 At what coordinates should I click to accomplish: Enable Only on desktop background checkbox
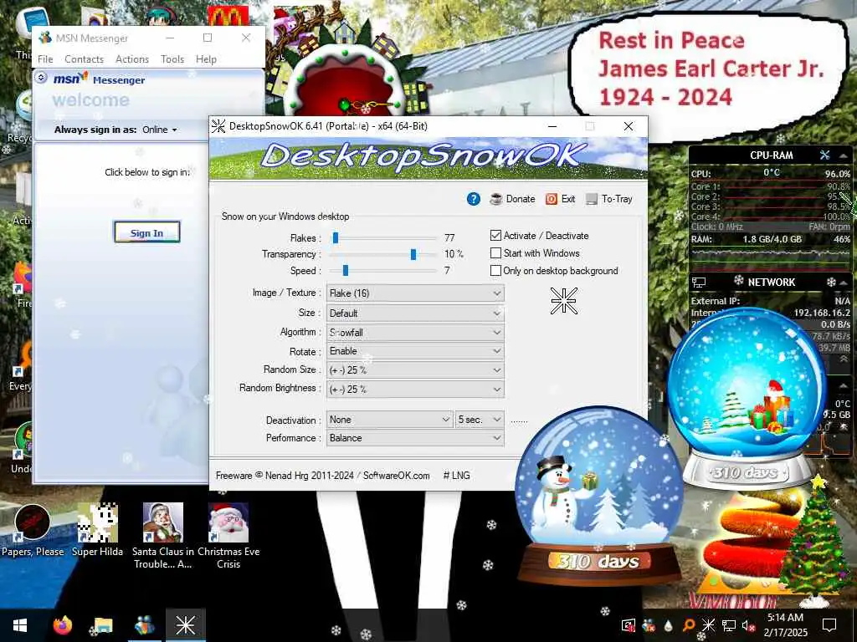tap(495, 271)
